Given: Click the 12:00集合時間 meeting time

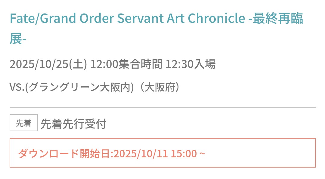Looking at the screenshot, I should pos(126,64).
